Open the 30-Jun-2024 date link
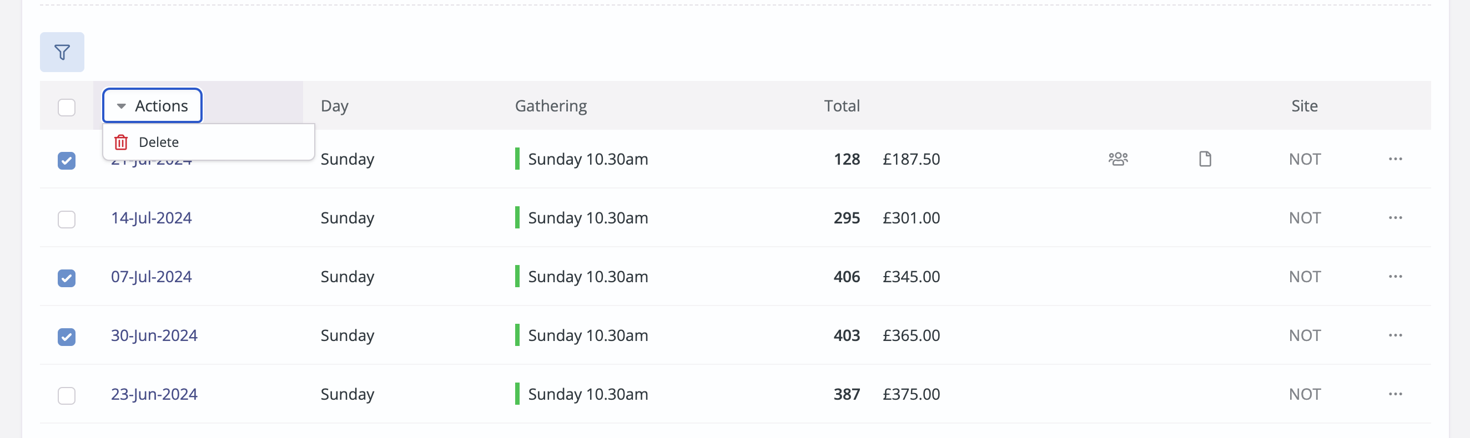 (x=154, y=335)
